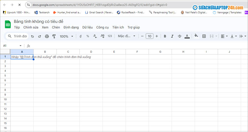Viewport: 248px width, 132px height.
Task: Open Venngage Templates bookmark
Action: tap(227, 12)
